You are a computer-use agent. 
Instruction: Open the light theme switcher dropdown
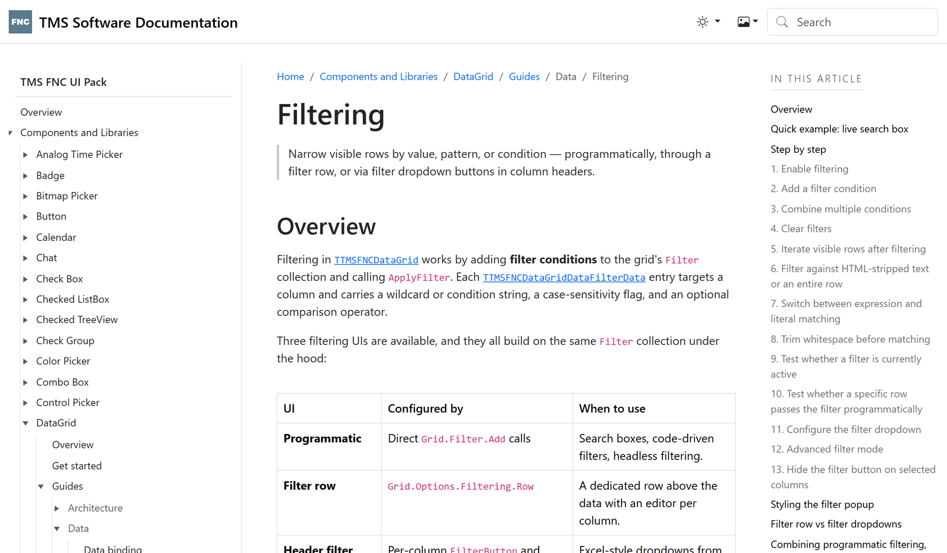click(708, 22)
